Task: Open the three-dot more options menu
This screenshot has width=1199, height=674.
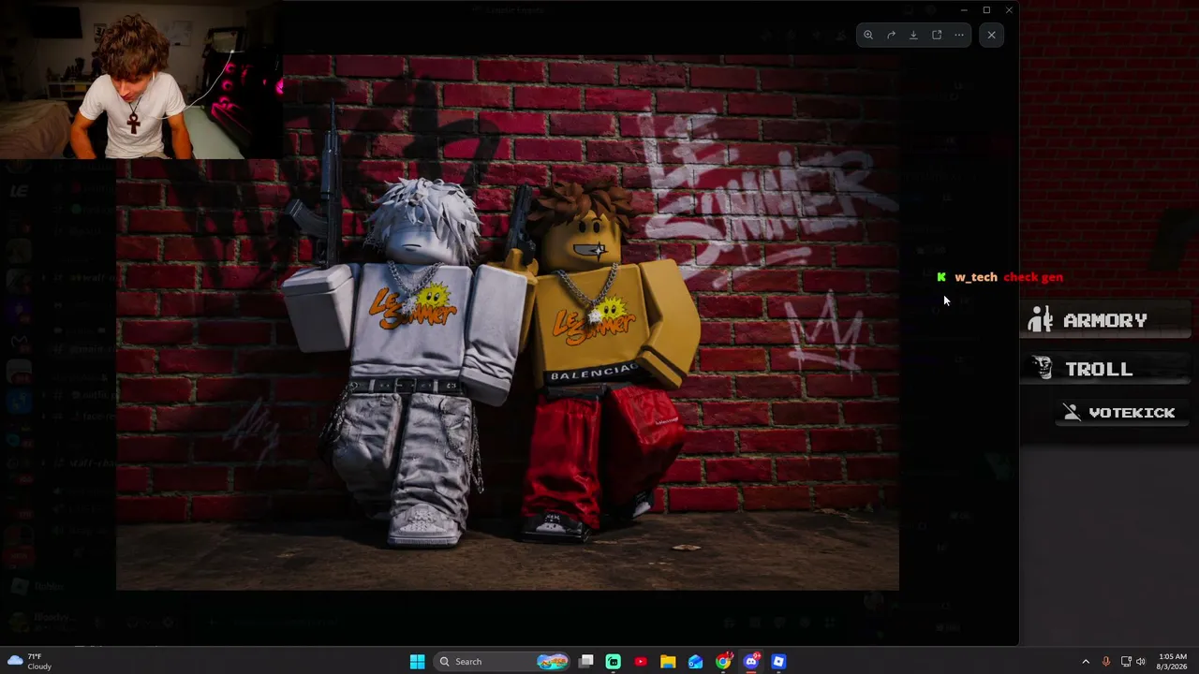Action: pyautogui.click(x=959, y=35)
